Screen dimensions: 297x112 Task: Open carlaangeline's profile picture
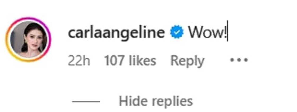(28, 39)
